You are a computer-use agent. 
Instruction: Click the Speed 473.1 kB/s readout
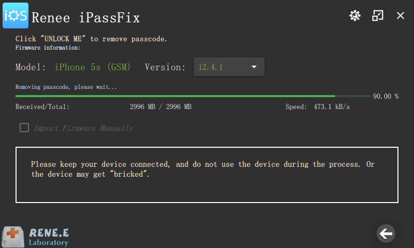coord(317,107)
